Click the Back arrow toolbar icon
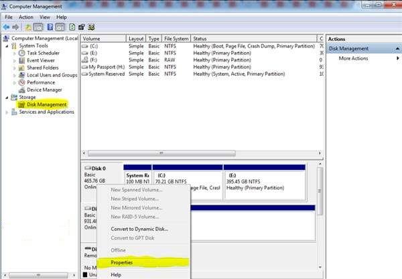The image size is (402, 279). (x=6, y=27)
